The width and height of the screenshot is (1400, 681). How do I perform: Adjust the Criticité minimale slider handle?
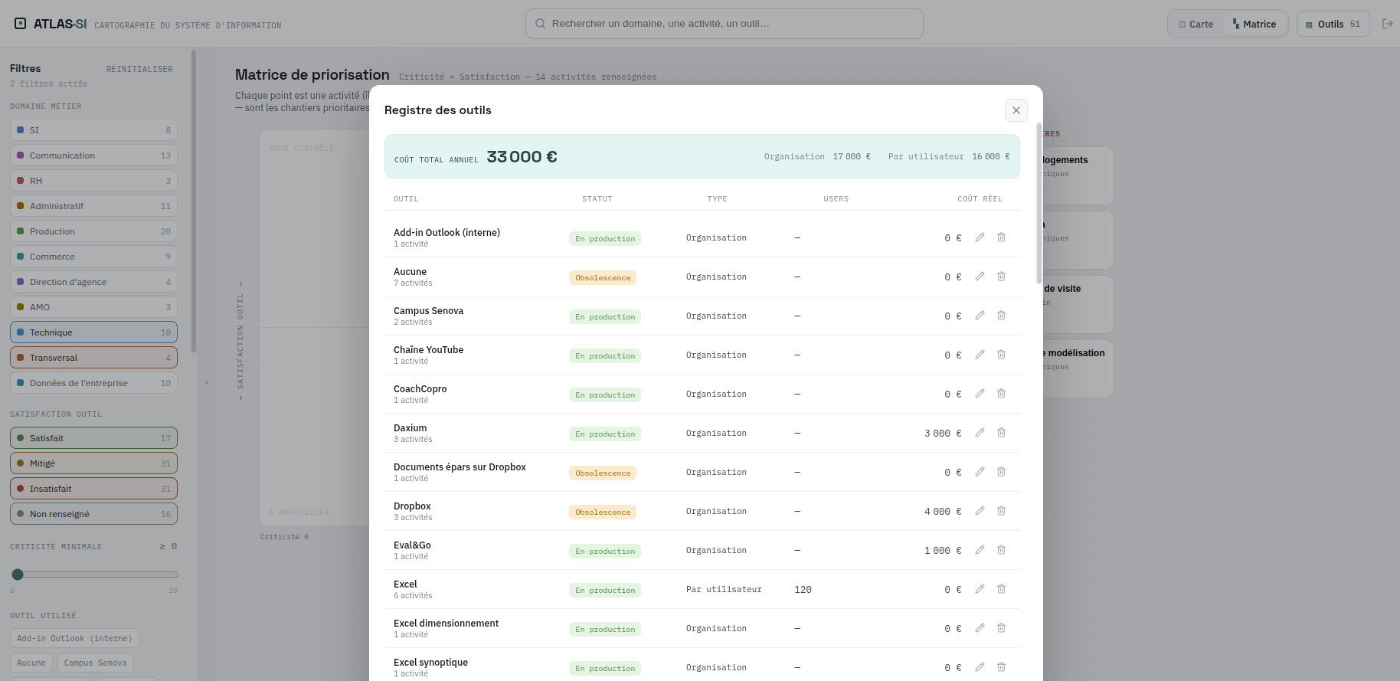(18, 575)
